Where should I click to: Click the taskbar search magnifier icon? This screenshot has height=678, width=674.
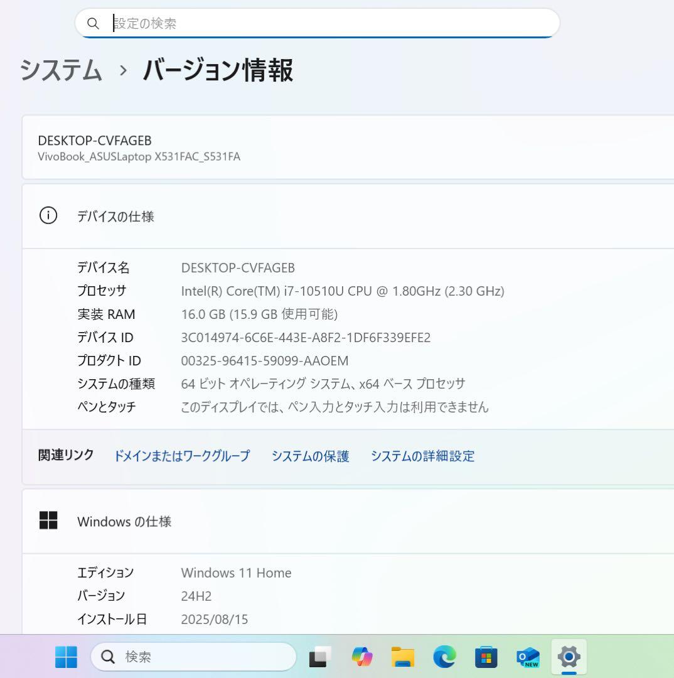(x=108, y=657)
